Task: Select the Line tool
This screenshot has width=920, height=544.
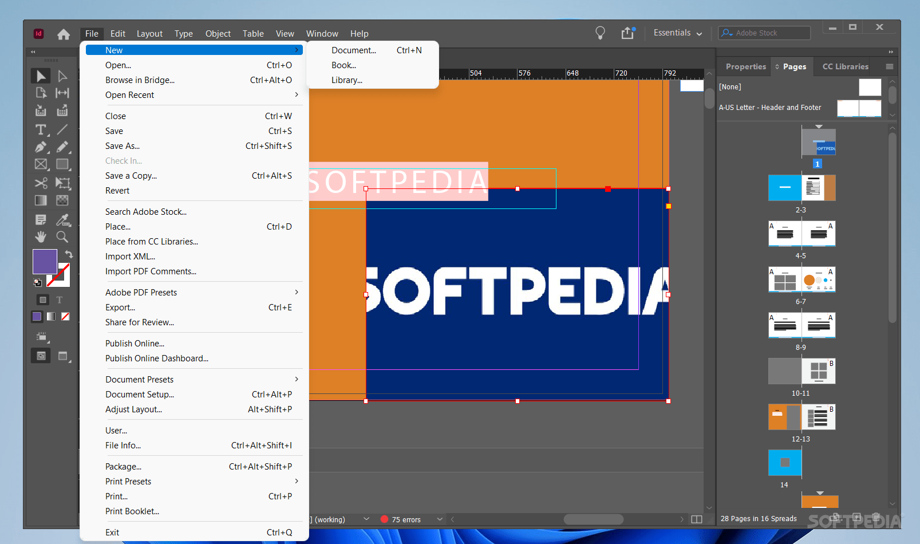Action: [62, 130]
